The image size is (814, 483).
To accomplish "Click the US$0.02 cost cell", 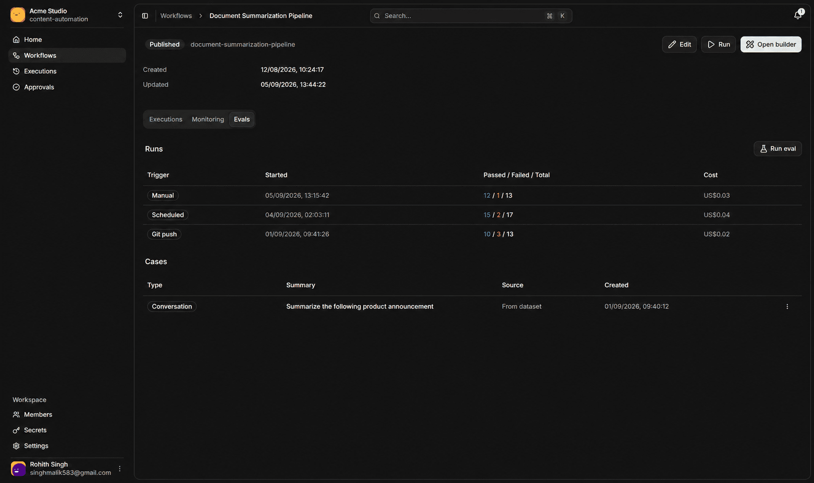I will (x=716, y=234).
